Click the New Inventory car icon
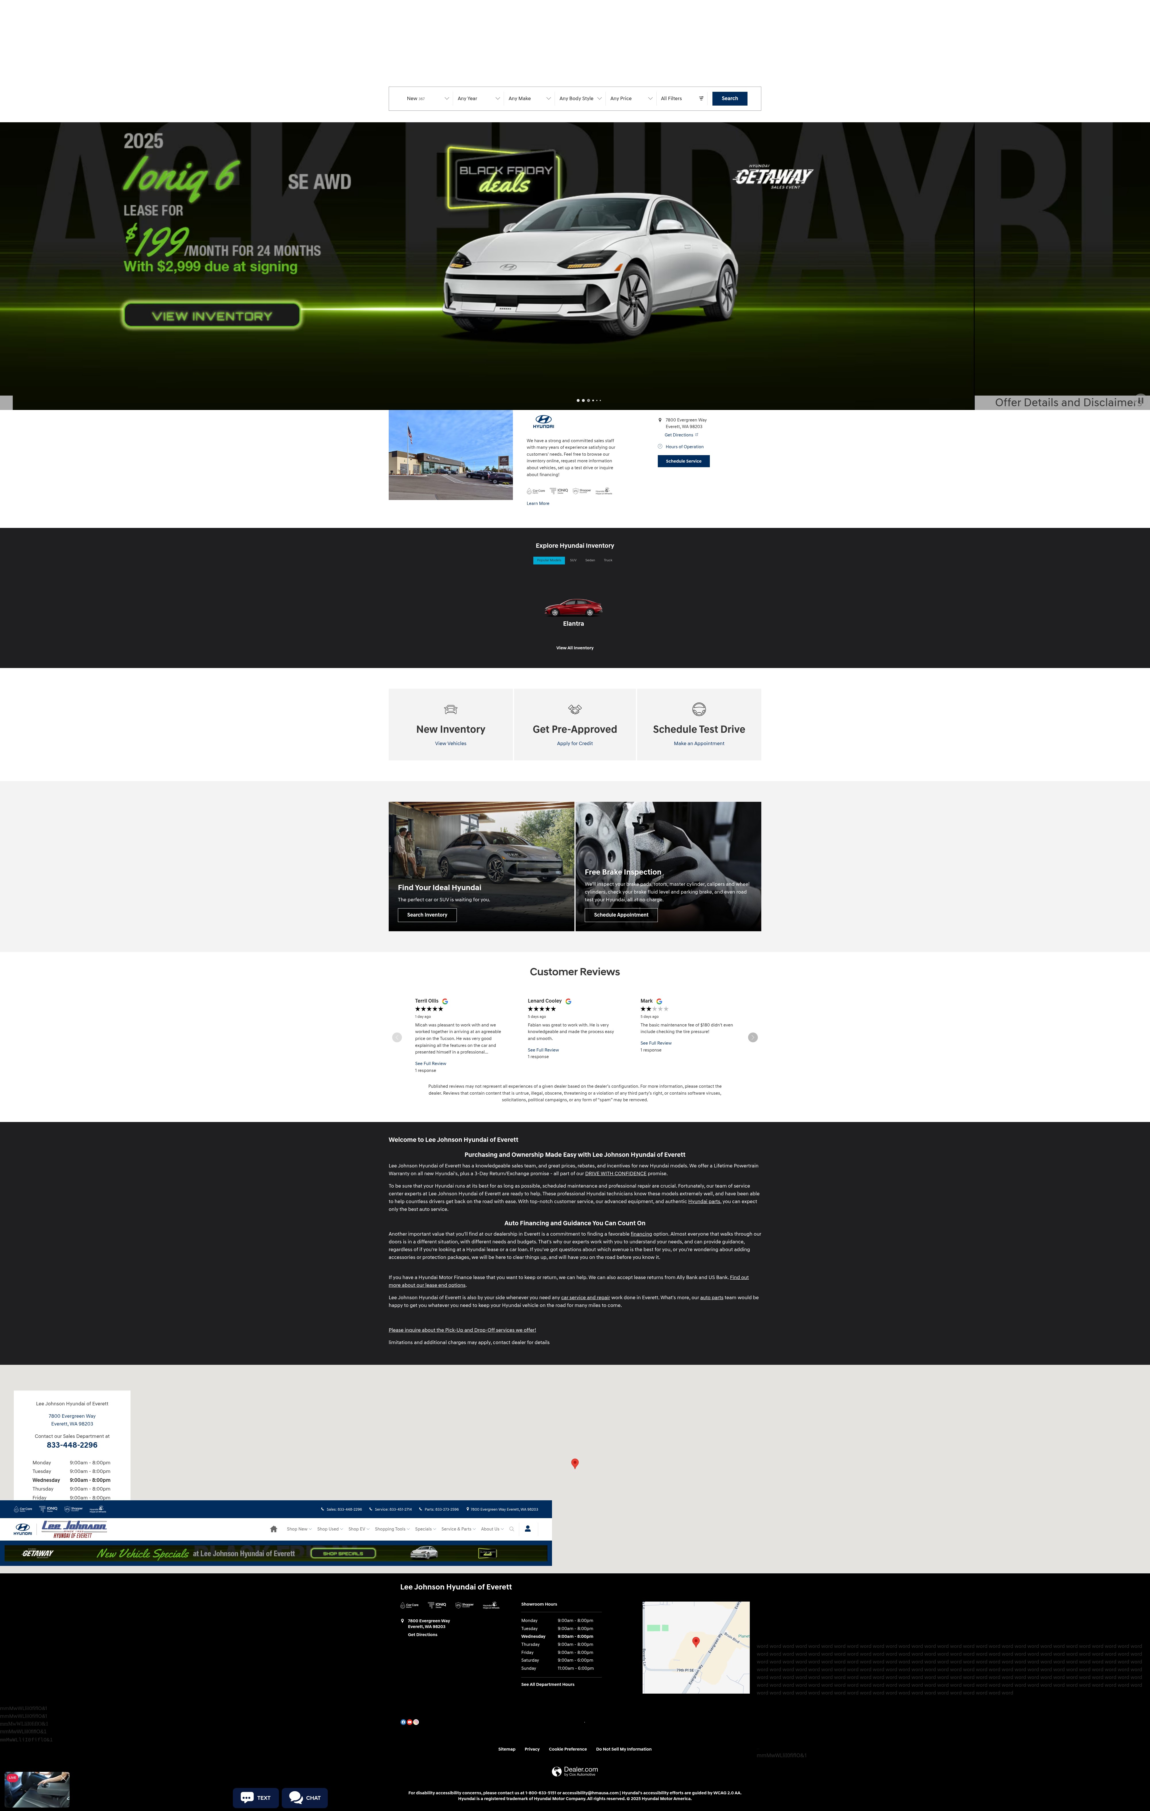The height and width of the screenshot is (1811, 1150). coord(451,709)
